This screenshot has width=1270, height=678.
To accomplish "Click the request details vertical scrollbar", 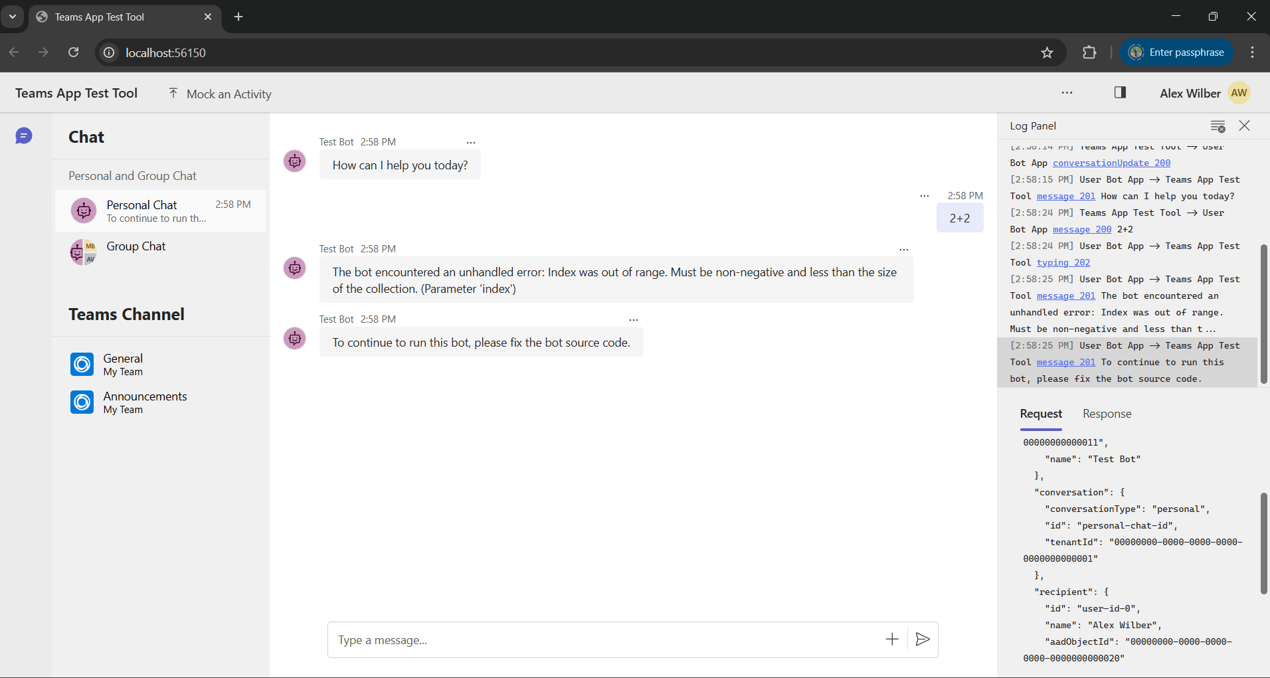I will point(1263,543).
